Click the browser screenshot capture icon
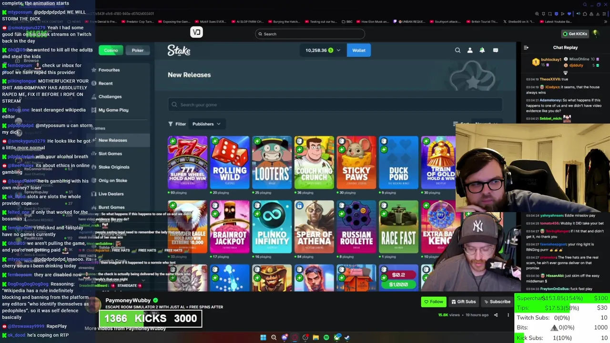Screen dimensions: 610x343 point(549,14)
